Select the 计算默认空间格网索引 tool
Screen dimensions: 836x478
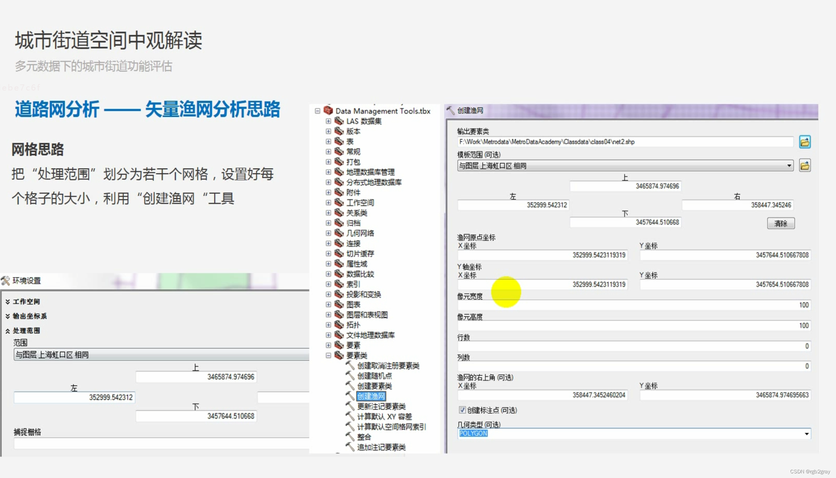[391, 427]
